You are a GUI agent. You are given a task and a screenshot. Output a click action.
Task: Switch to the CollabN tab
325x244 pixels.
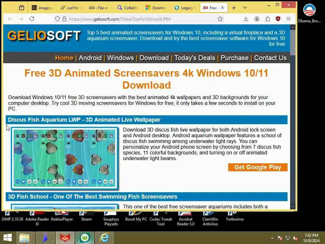(128, 8)
